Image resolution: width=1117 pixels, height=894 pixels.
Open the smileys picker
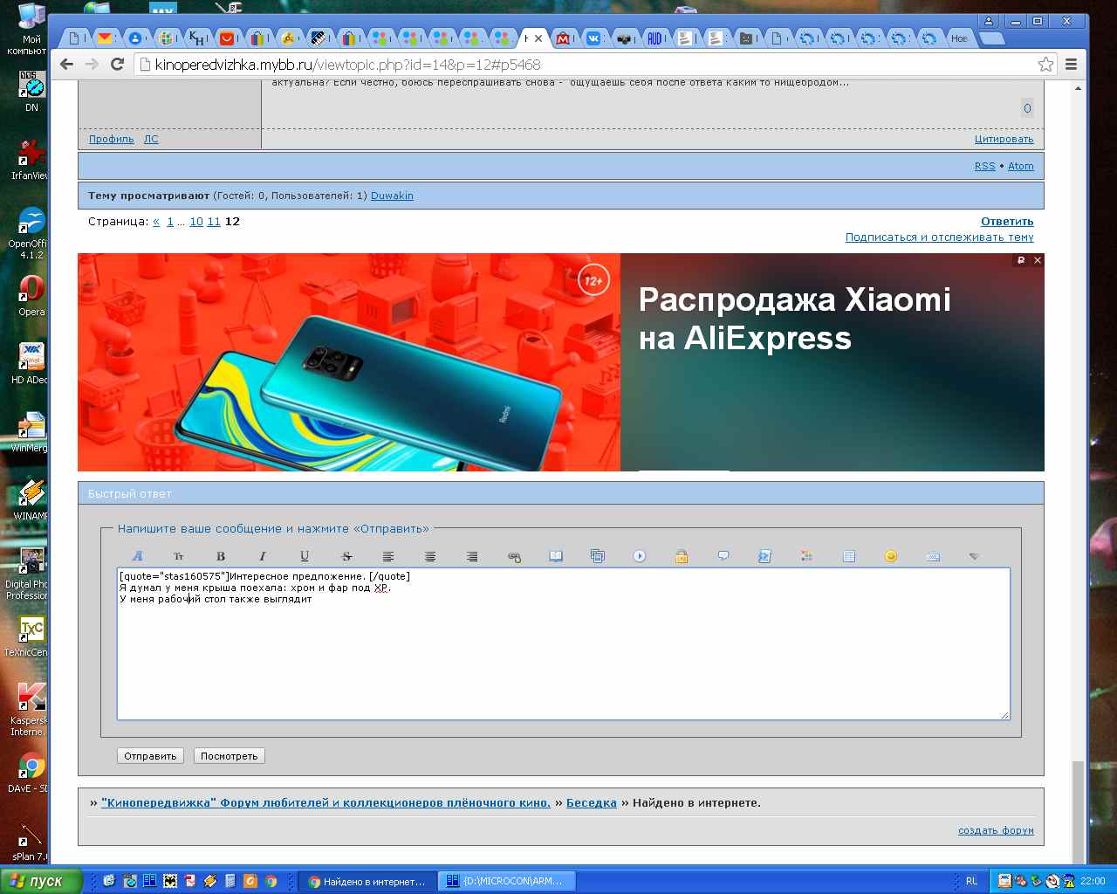891,556
